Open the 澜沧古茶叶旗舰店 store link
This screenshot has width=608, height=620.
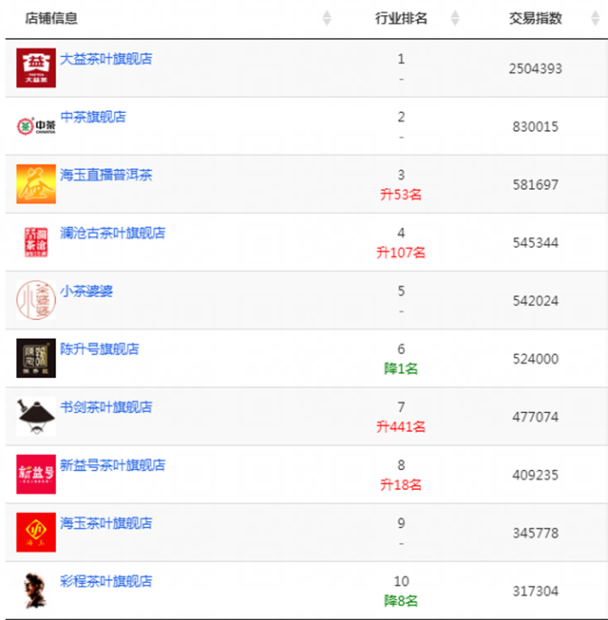pyautogui.click(x=113, y=234)
